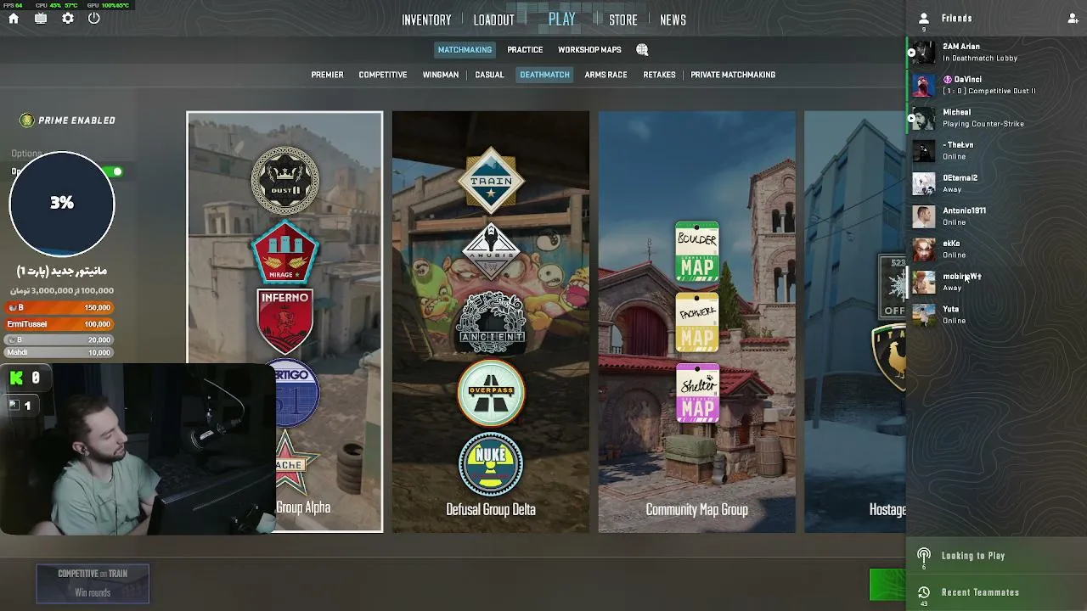Open DaVinci's avatar in friends list

[x=924, y=85]
